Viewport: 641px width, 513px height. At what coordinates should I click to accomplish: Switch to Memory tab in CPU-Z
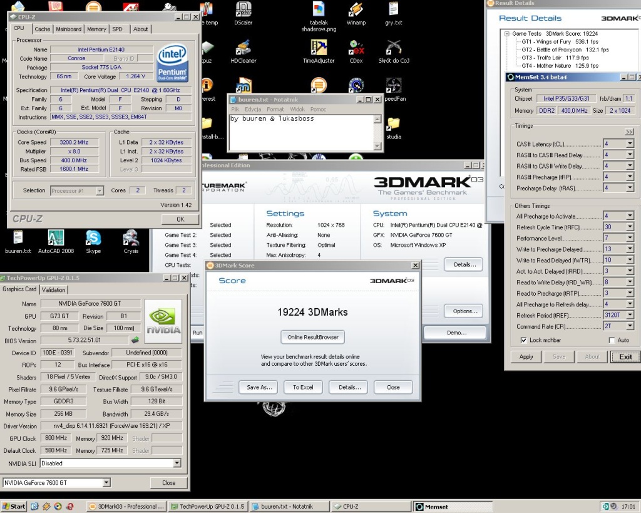click(96, 29)
